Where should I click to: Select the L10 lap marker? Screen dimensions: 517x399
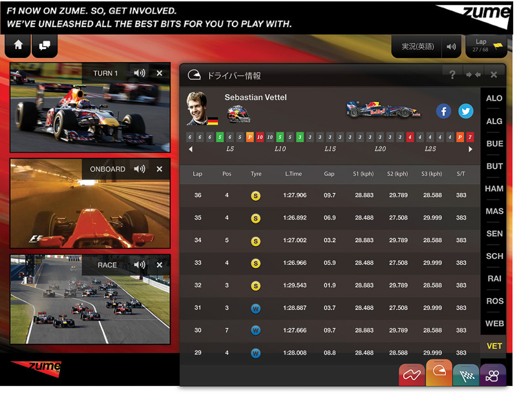click(280, 149)
